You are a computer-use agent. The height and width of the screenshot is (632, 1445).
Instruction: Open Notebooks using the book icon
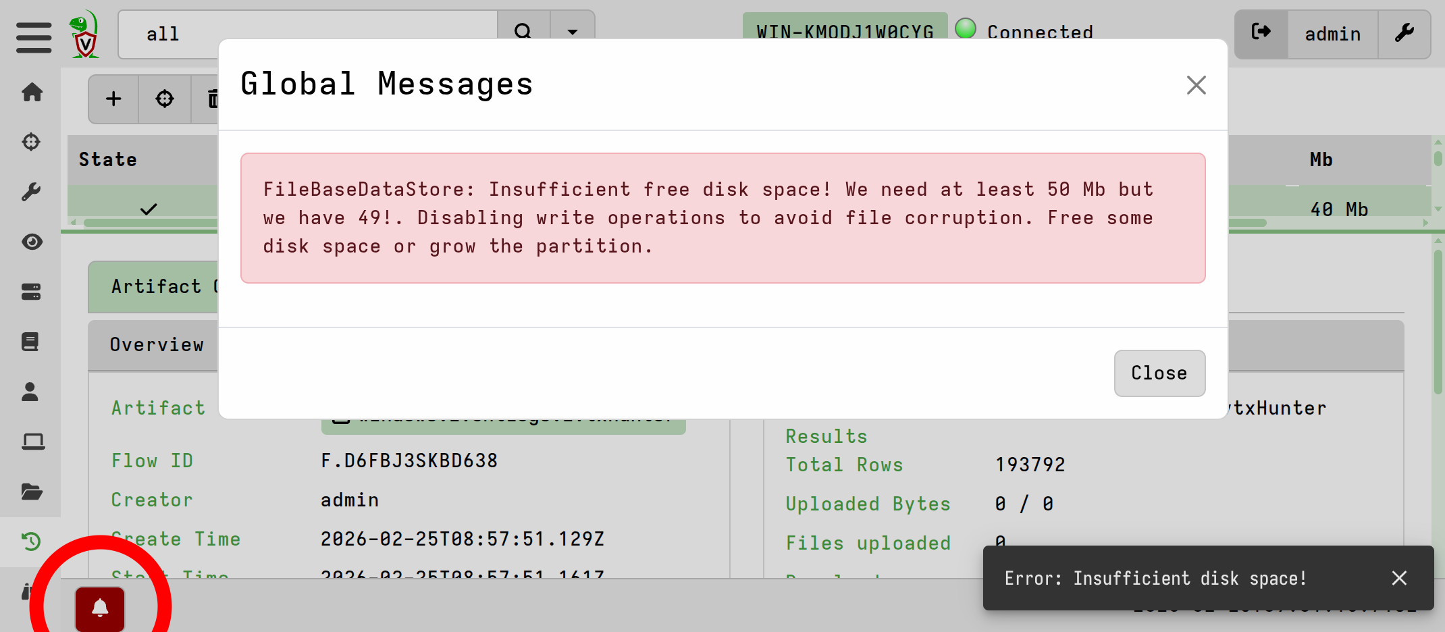(x=31, y=341)
